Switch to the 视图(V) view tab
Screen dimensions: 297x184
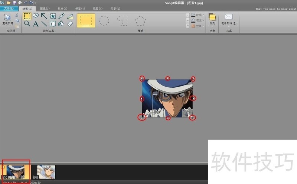(98, 9)
